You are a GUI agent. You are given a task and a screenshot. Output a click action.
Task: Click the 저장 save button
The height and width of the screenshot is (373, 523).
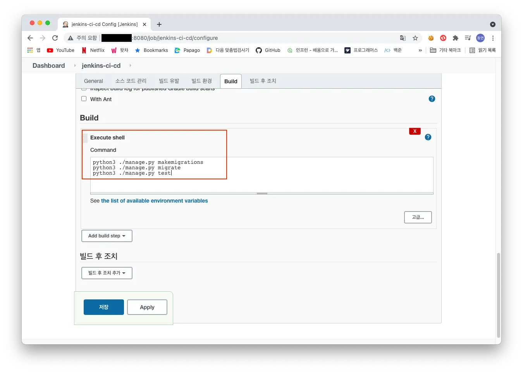pos(104,307)
